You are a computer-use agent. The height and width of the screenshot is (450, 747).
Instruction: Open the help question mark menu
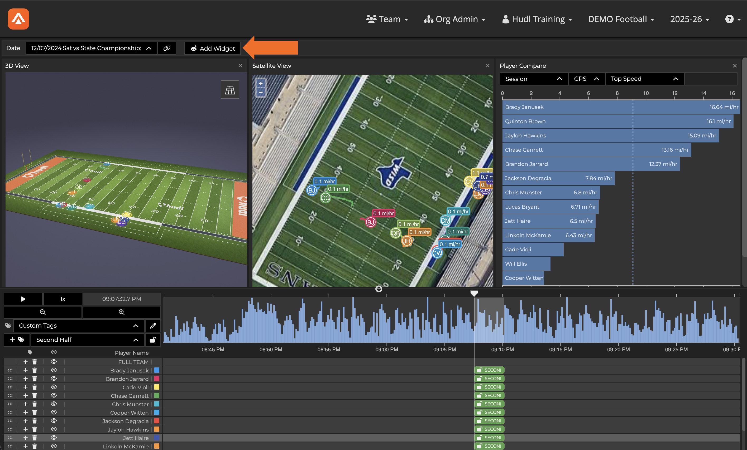733,19
